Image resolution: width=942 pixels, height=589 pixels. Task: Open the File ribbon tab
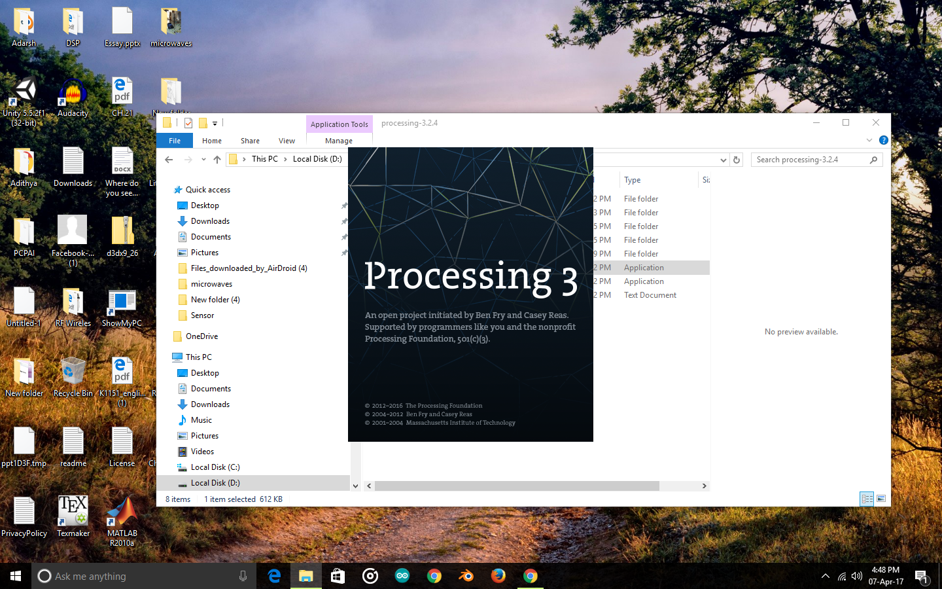(x=175, y=141)
